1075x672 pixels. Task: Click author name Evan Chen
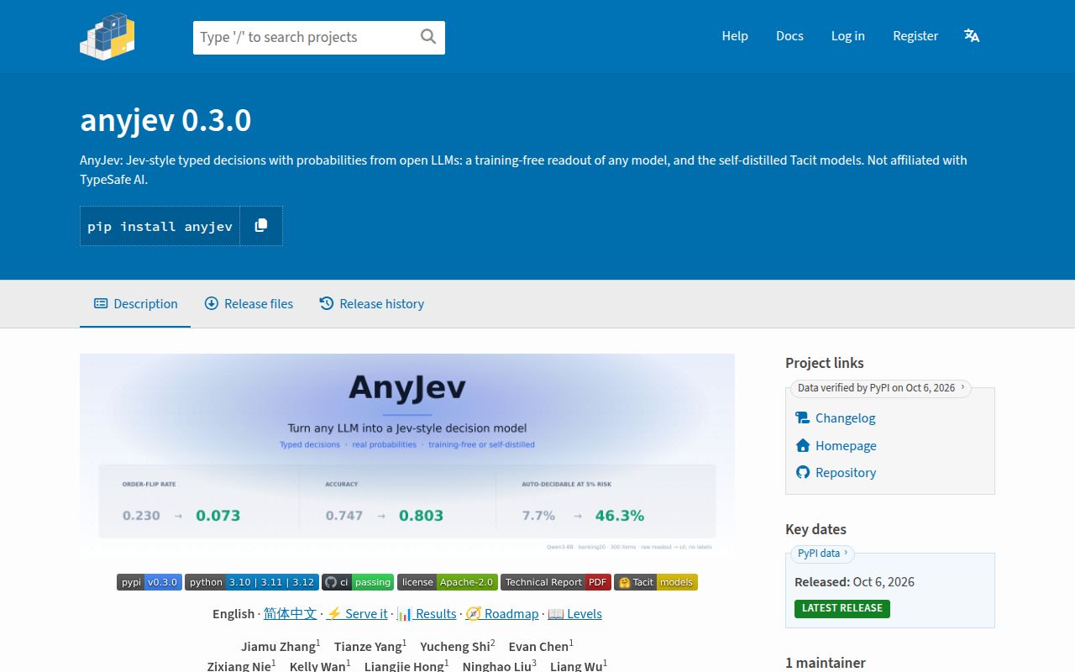pos(539,647)
